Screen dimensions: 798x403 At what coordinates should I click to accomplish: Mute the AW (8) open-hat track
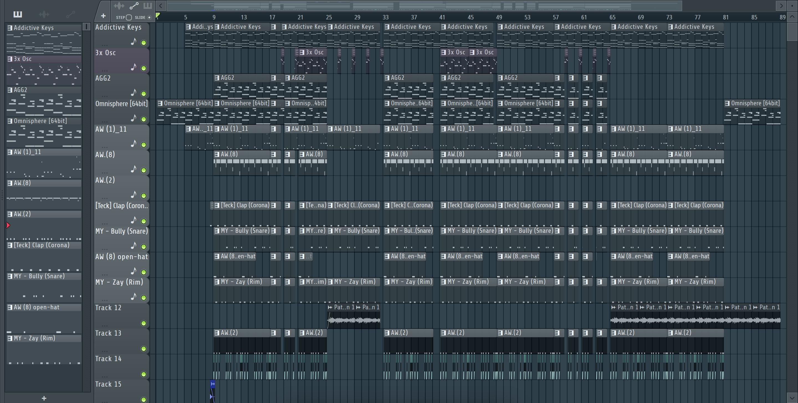point(144,272)
